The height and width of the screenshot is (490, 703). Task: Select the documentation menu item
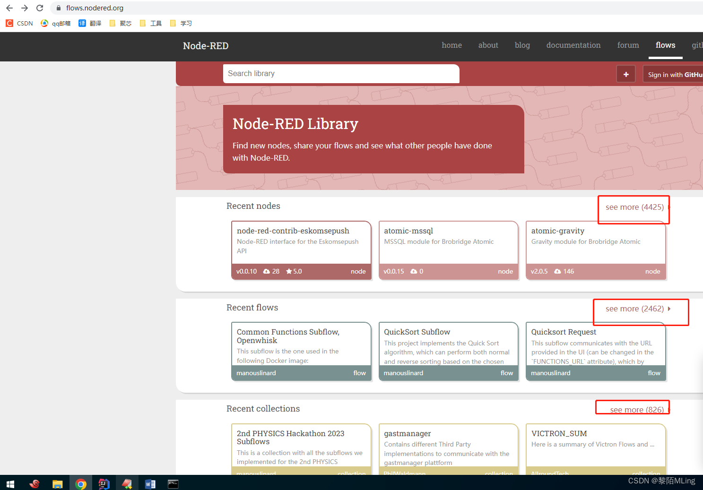pos(573,45)
